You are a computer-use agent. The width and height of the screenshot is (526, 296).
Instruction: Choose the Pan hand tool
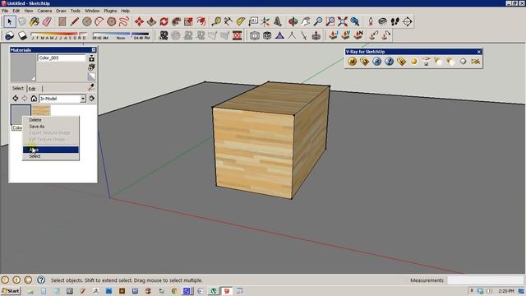coord(306,22)
